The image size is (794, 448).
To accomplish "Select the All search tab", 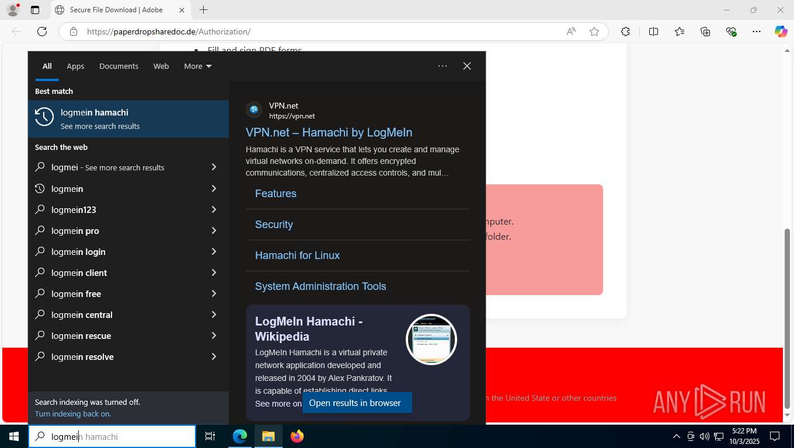I will 47,66.
